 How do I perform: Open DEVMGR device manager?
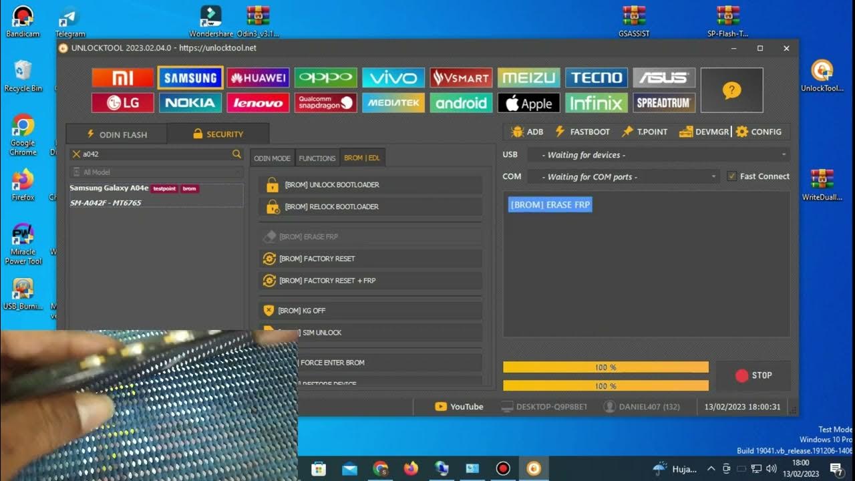tap(704, 132)
